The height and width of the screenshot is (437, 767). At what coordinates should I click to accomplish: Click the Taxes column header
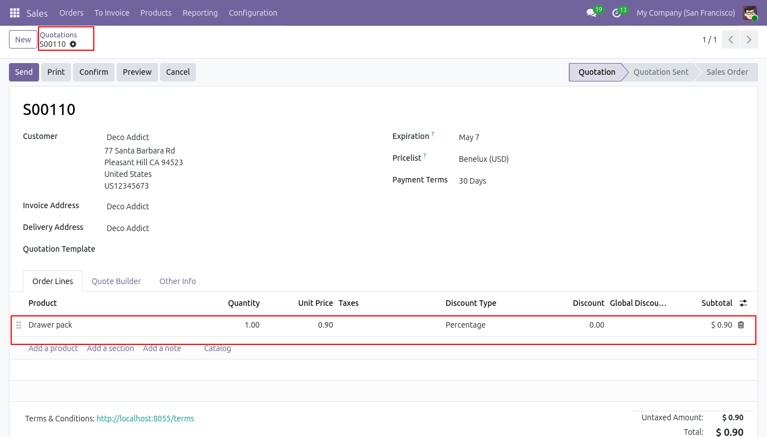click(348, 303)
